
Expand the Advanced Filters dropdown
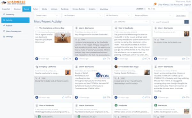[x=153, y=16]
